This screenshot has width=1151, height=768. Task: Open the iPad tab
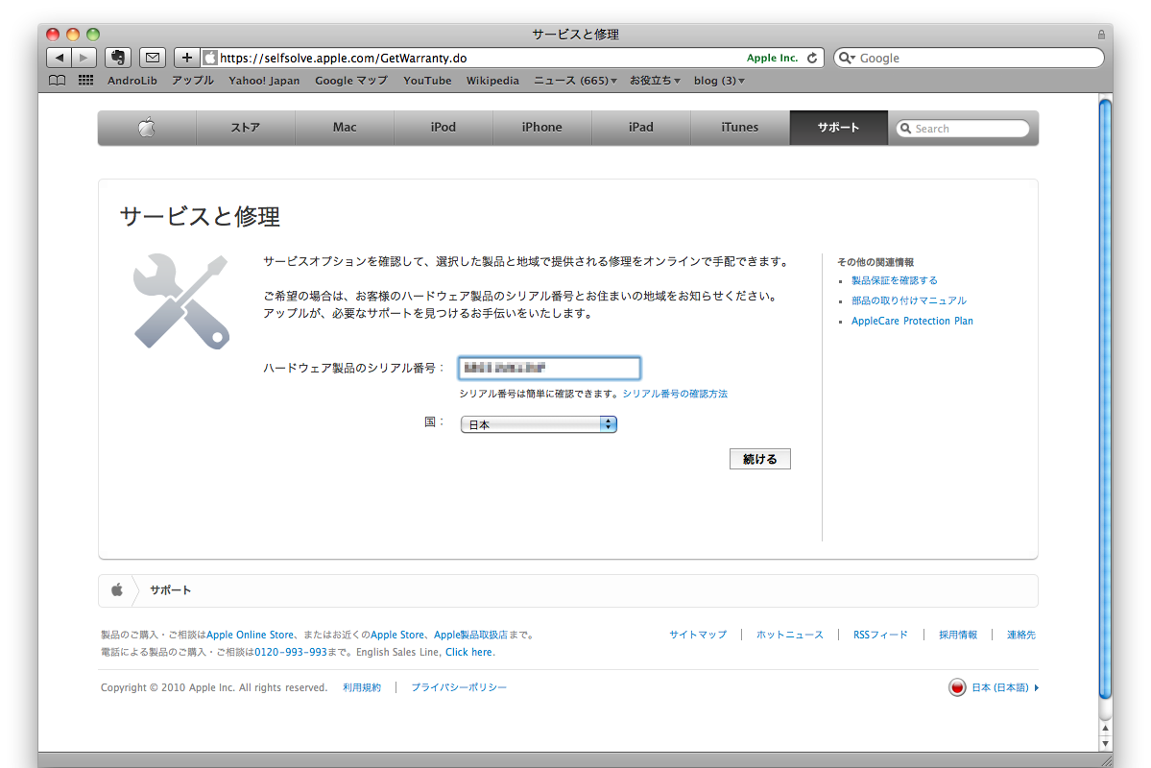pos(641,128)
